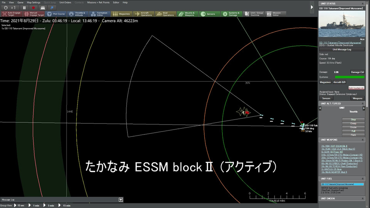Click right arrow in UNIT ALT/SPEED panel
Image resolution: width=370 pixels, height=208 pixels.
click(x=363, y=108)
